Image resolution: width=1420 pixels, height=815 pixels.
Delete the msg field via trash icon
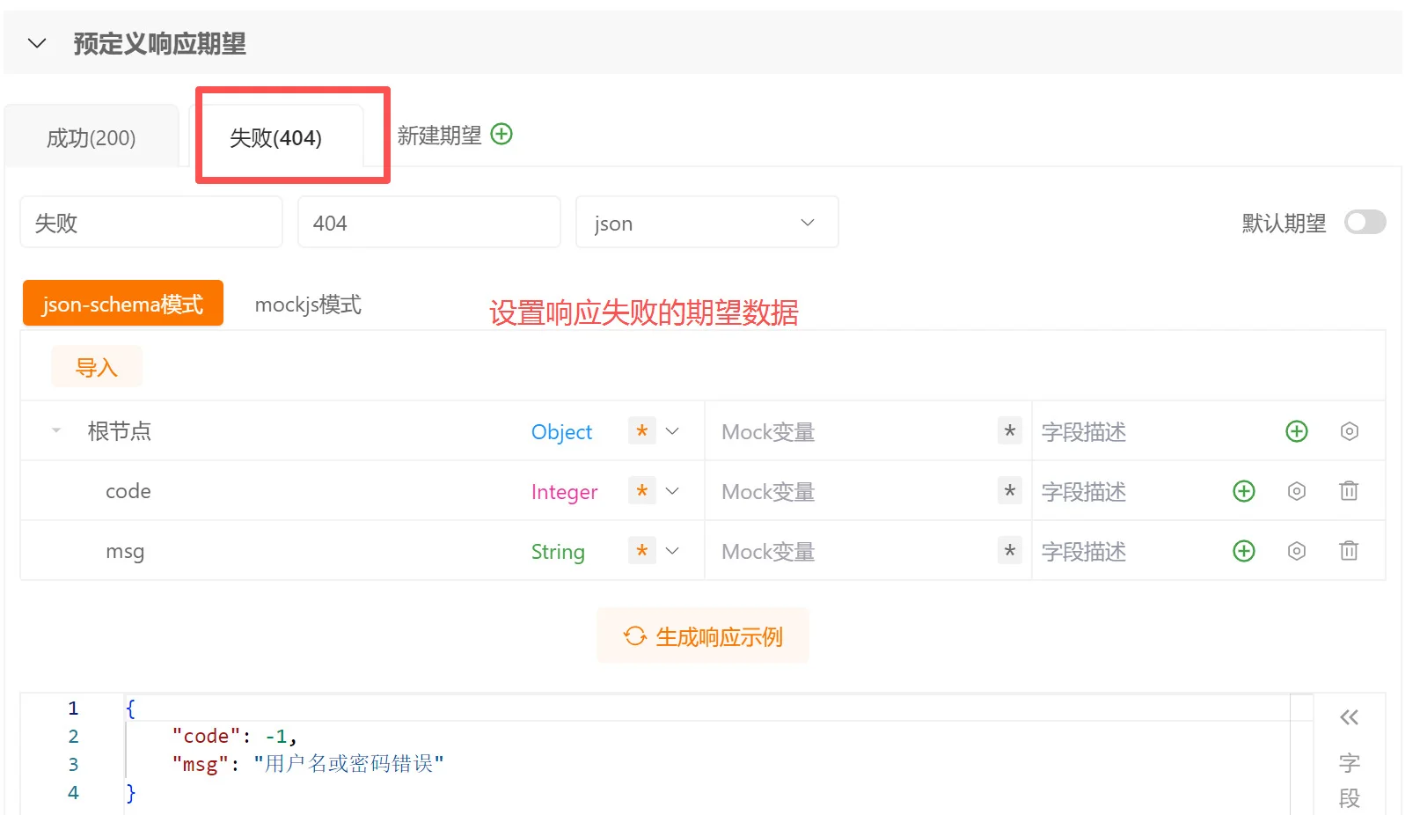coord(1350,551)
